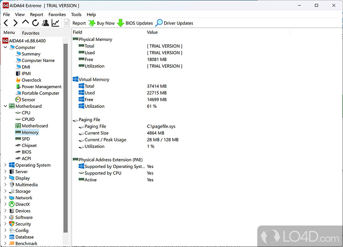343x247 pixels.
Task: Click the AIDA64 v6.88.6400 root icon
Action: tap(5, 40)
